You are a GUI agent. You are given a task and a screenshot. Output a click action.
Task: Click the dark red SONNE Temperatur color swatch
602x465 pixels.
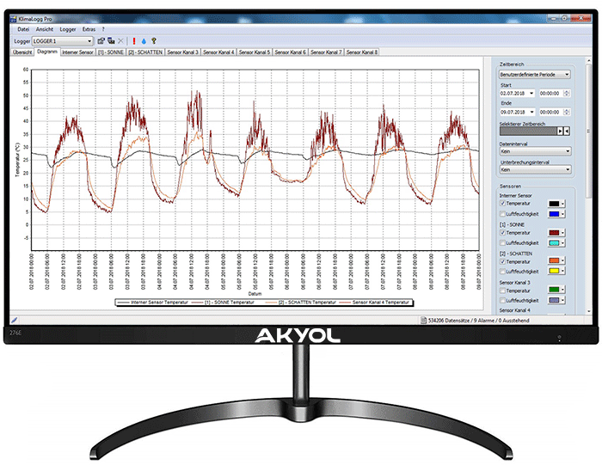point(554,233)
